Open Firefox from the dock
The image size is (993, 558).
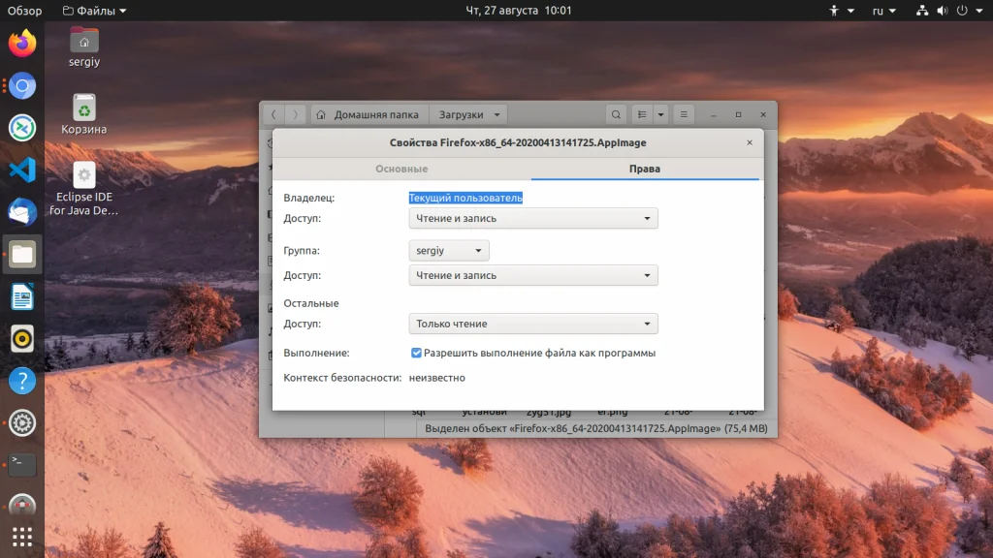tap(22, 44)
